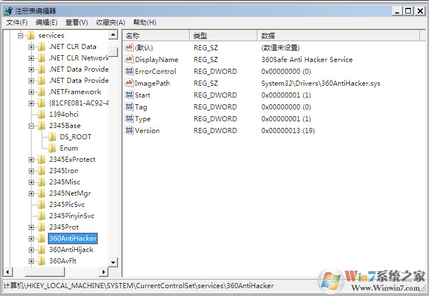Open the 收藏夹(A) menu
This screenshot has height=296, width=429.
click(x=111, y=23)
